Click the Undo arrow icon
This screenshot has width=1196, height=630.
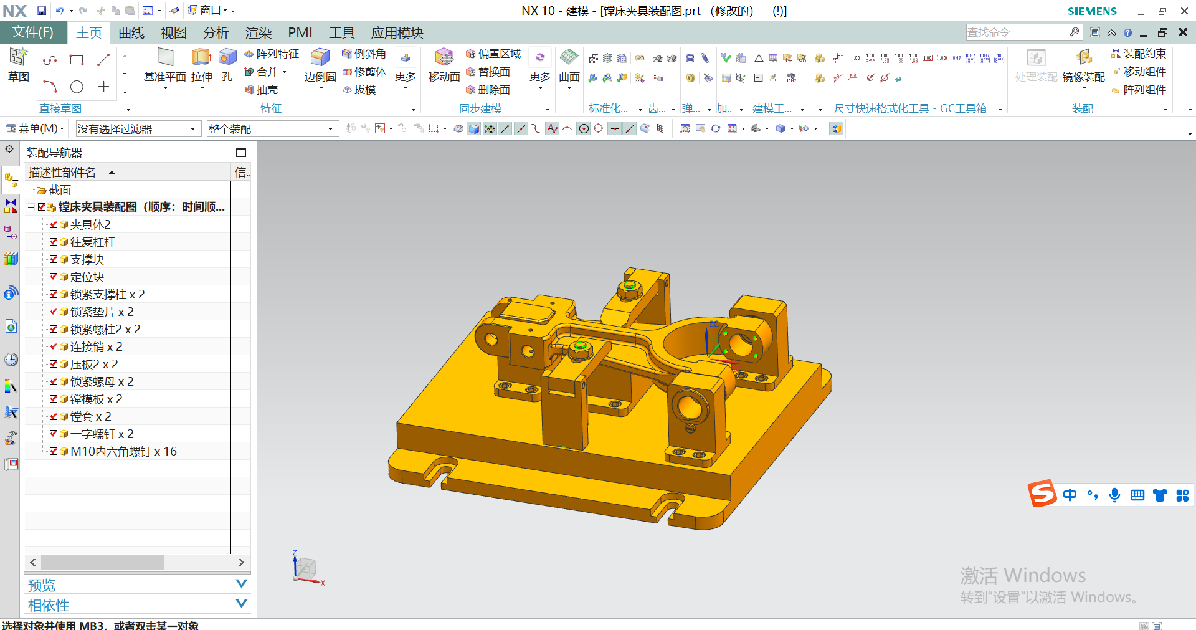pos(60,11)
